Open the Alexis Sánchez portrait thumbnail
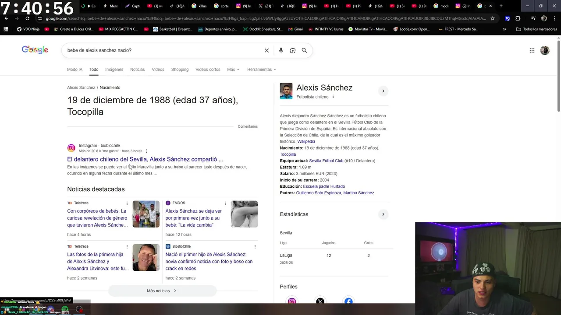This screenshot has height=315, width=561. 286,91
